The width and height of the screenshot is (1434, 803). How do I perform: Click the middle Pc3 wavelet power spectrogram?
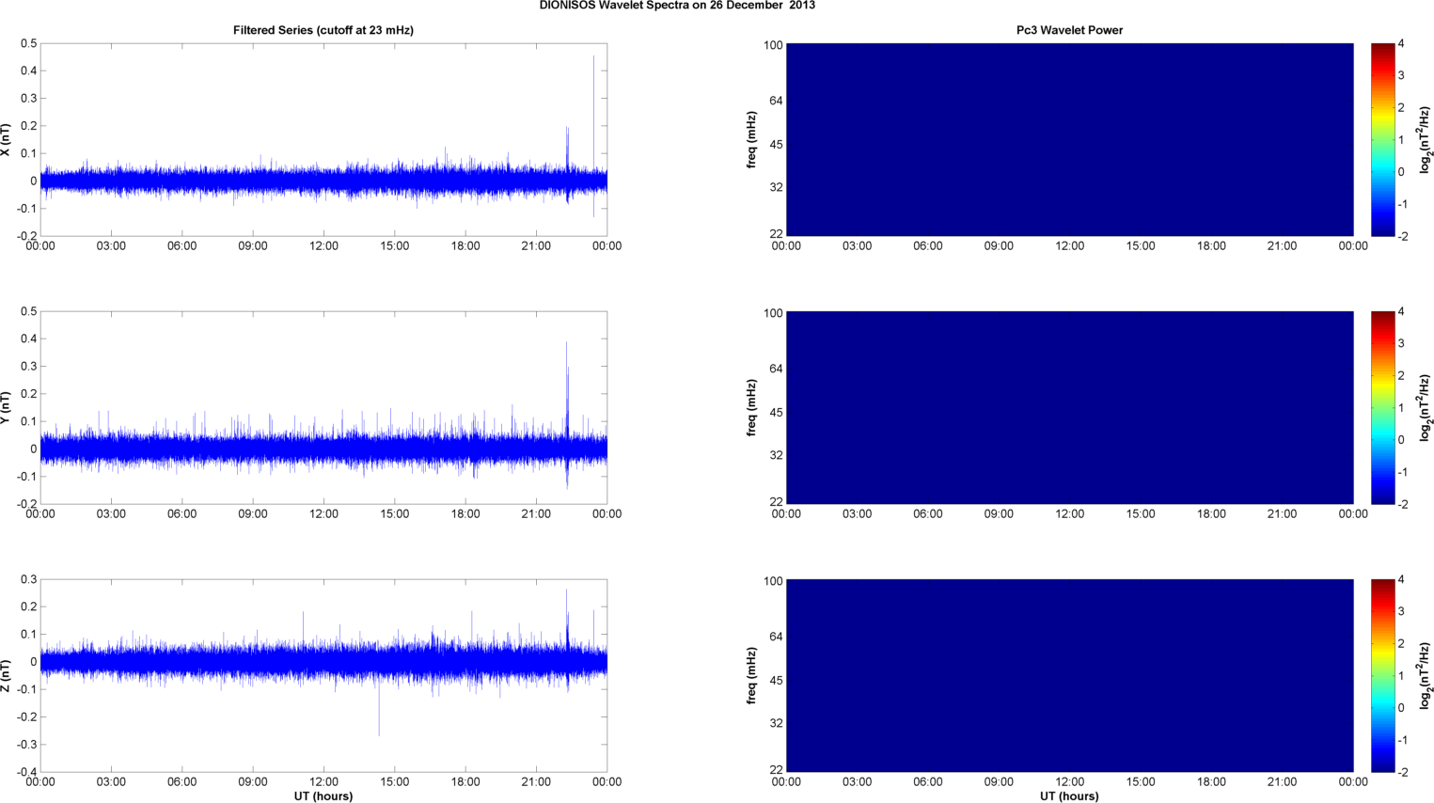(x=1069, y=408)
